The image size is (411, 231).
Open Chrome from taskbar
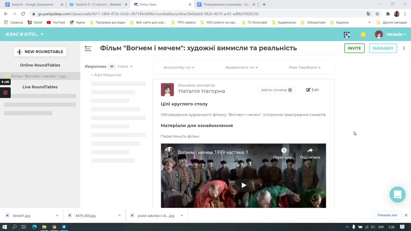54,227
